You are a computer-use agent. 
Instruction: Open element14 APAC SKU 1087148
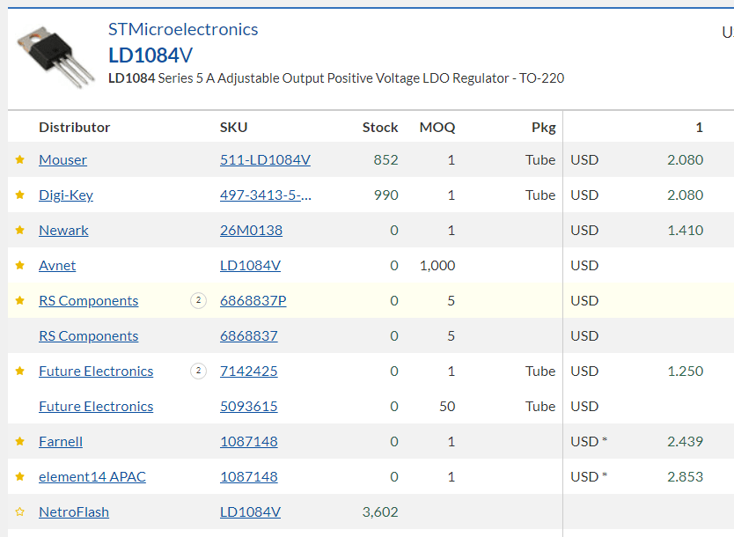coord(249,476)
